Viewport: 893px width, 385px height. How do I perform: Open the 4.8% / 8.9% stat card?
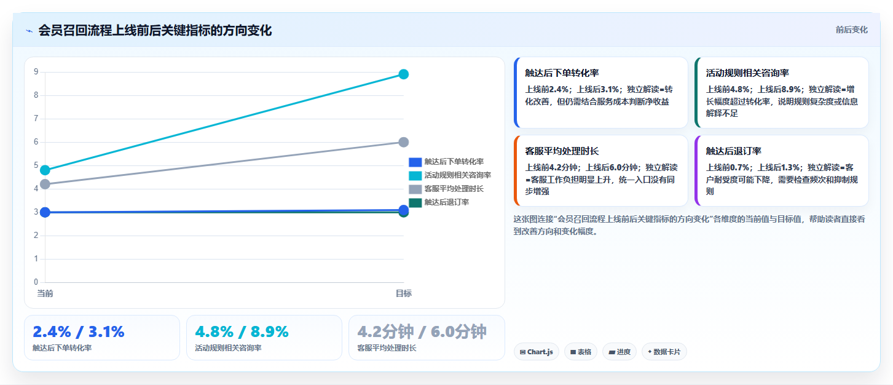(x=264, y=338)
